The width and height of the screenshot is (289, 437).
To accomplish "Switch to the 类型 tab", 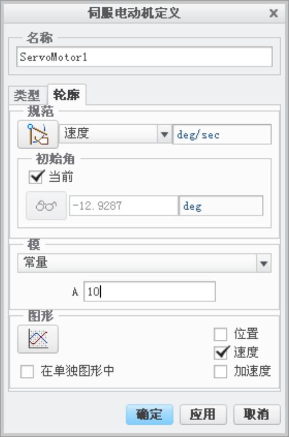I will 27,95.
